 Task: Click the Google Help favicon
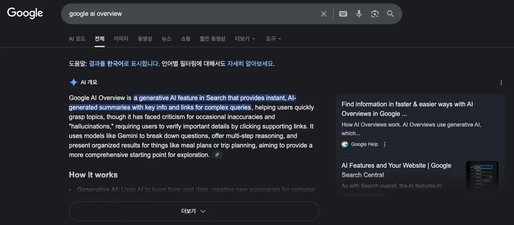[x=345, y=144]
